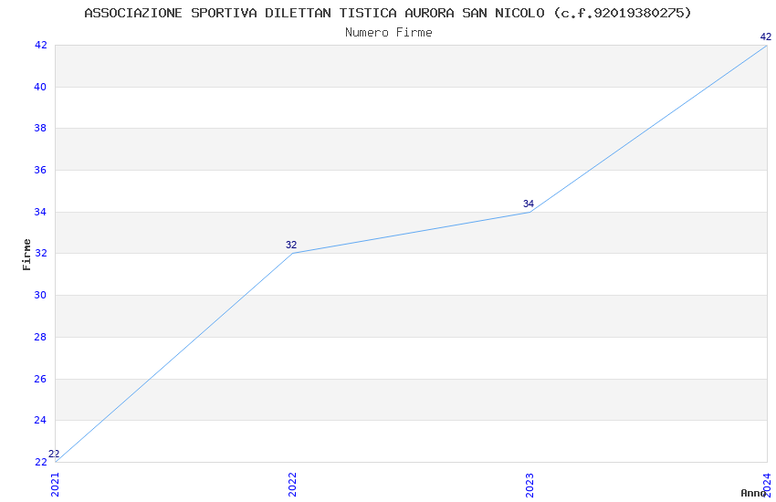The height and width of the screenshot is (502, 776).
Task: Click the y-axis tick label 32
Action: [40, 253]
